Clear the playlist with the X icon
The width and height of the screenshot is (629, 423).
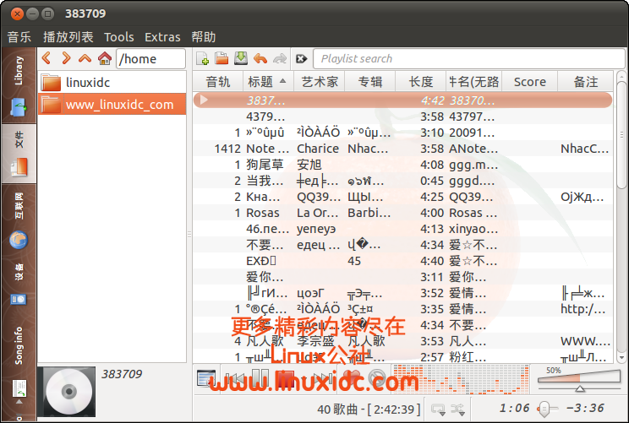[x=301, y=59]
